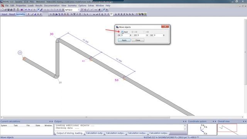This screenshot has width=247, height=139.
Task: Click the magenta calculate icon in top toolbar
Action: point(22,10)
